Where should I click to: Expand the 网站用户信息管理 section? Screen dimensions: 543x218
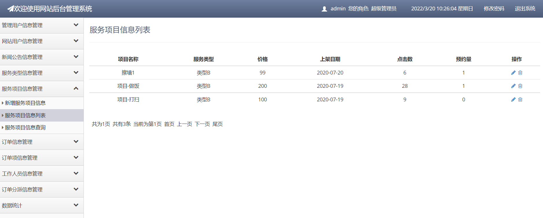pos(42,41)
